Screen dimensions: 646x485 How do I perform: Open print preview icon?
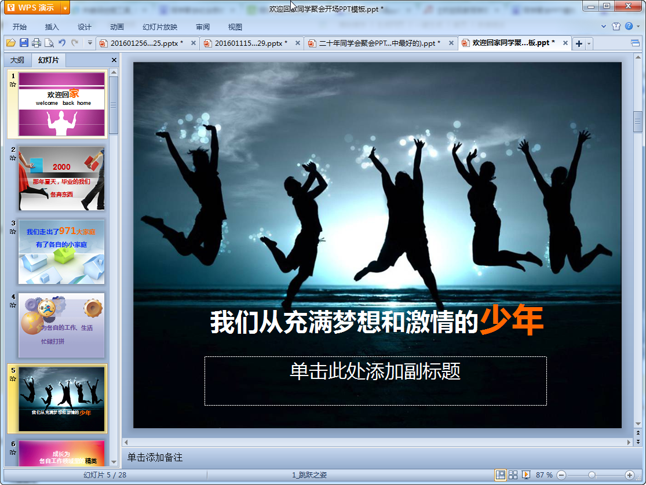(x=49, y=43)
